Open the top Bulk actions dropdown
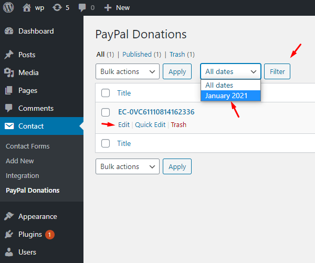The image size is (315, 263). 128,71
